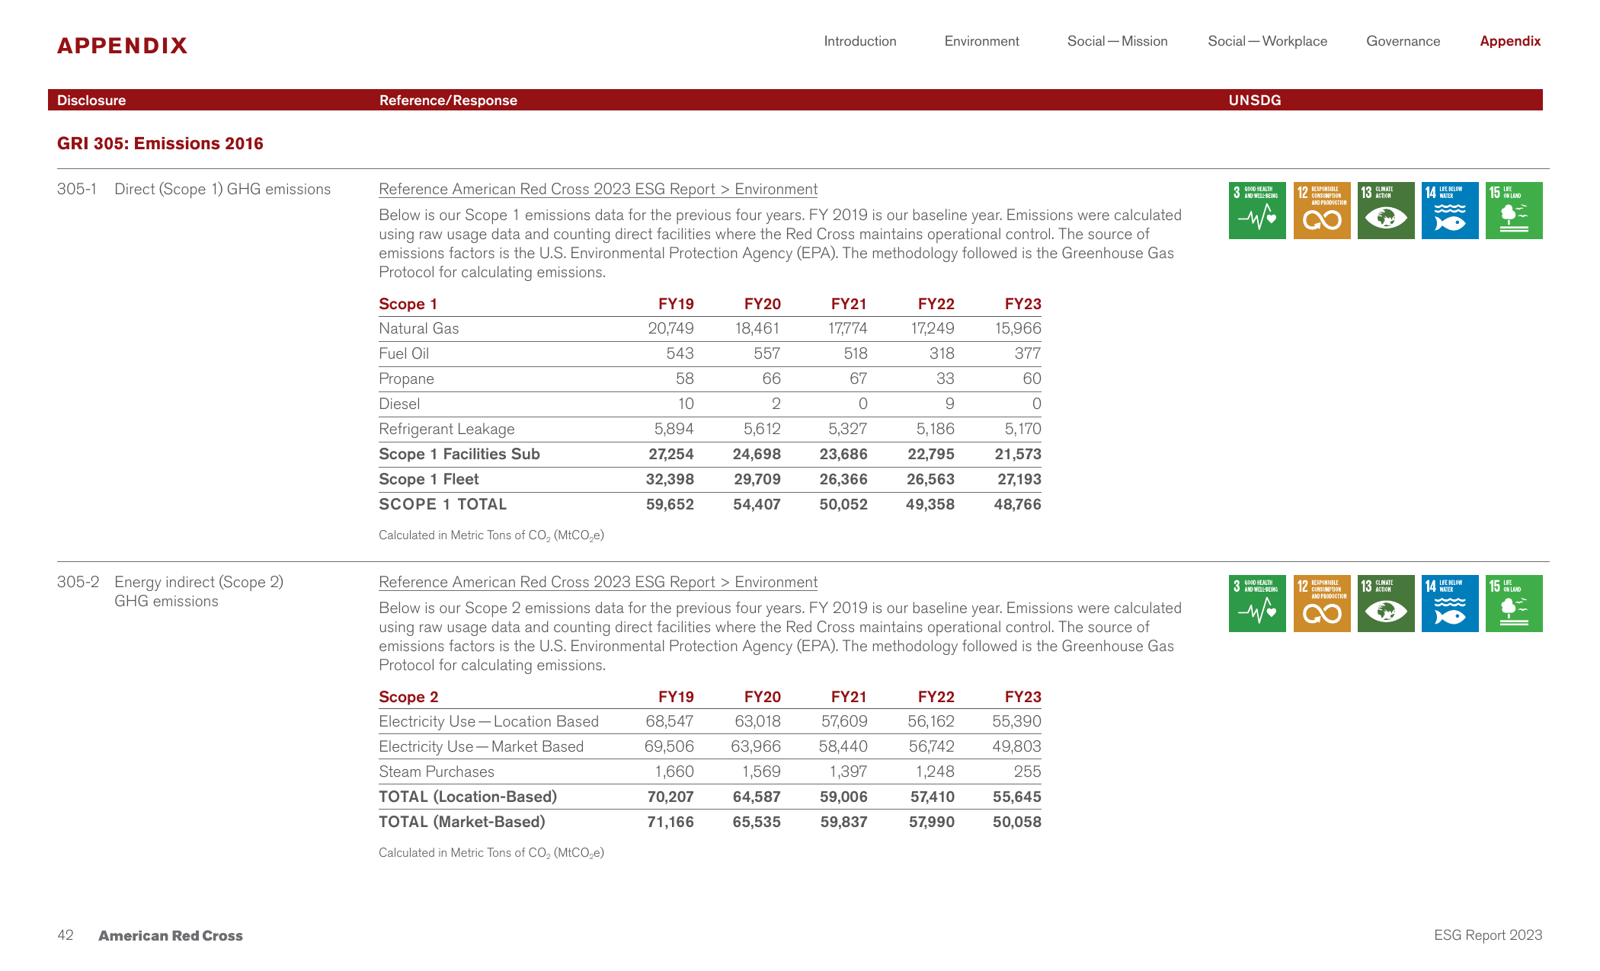
Task: Select TOTAL (Location-Based) FY19 value 70,207
Action: tap(670, 797)
